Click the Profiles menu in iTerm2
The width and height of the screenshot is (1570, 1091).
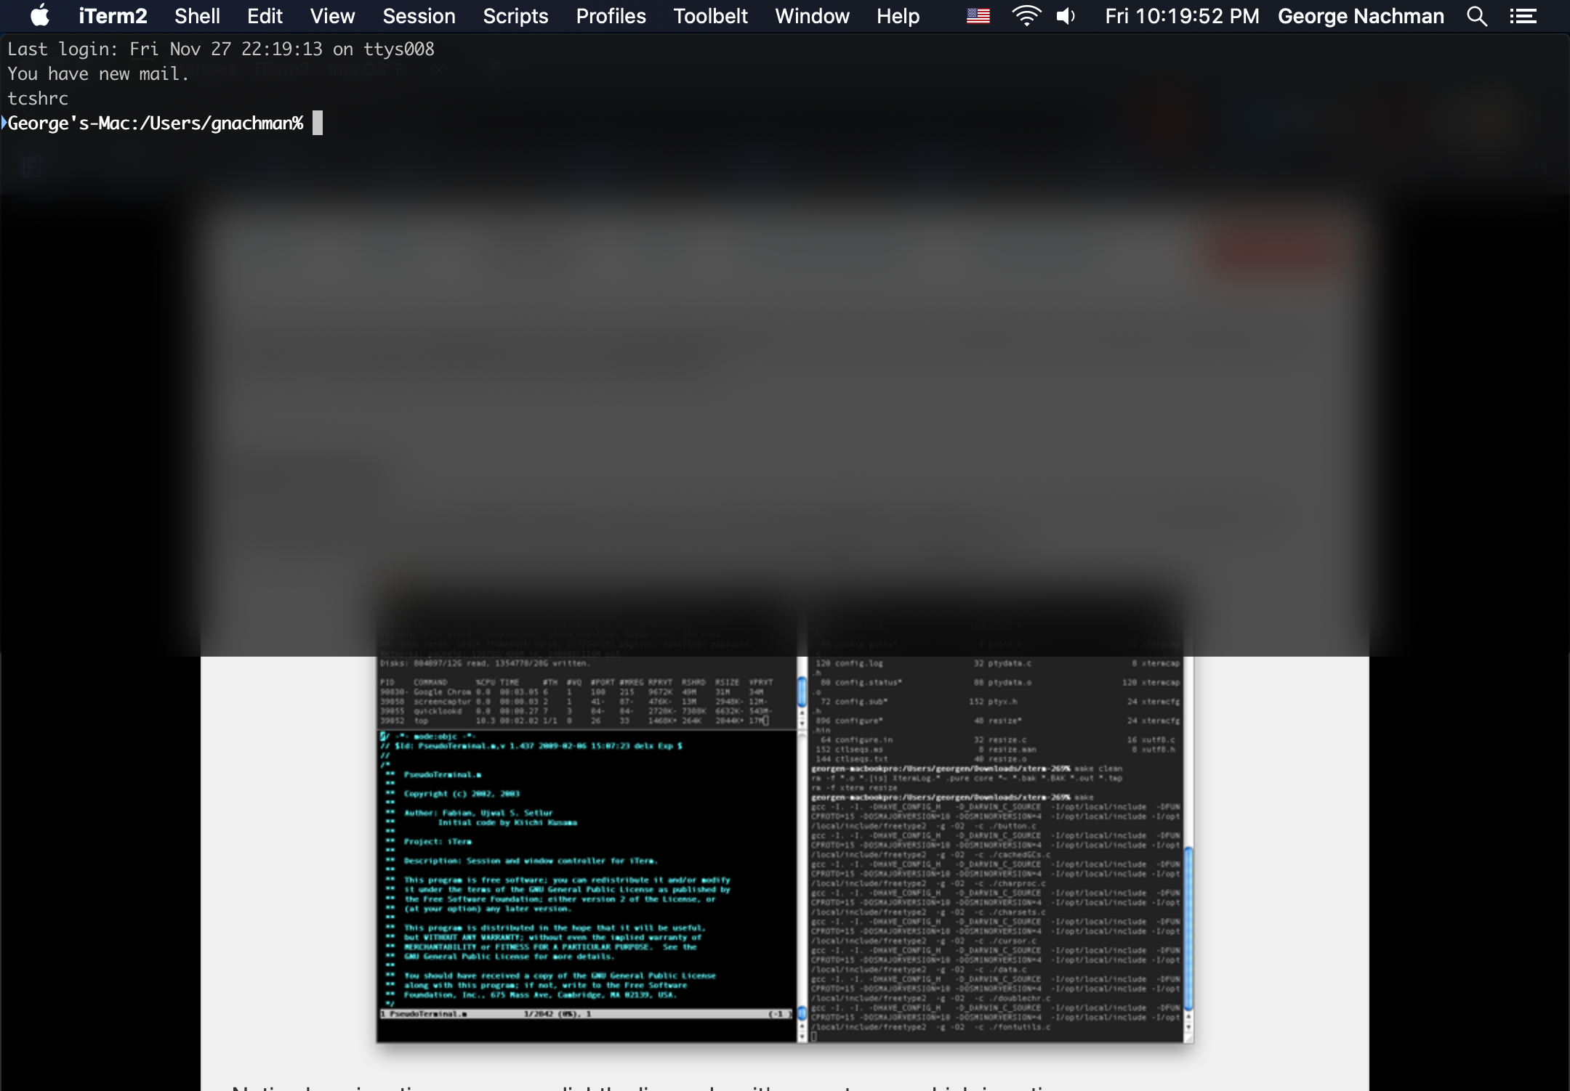[611, 15]
